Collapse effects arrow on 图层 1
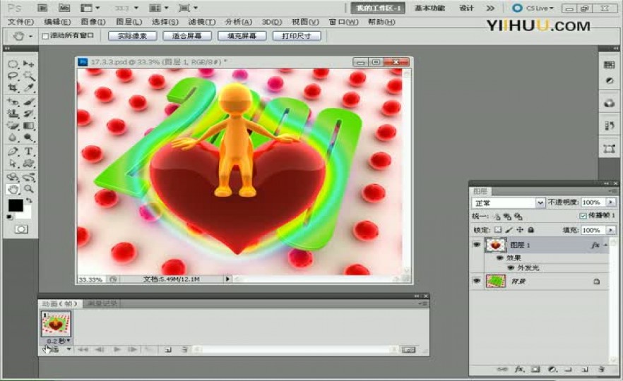 [605, 246]
